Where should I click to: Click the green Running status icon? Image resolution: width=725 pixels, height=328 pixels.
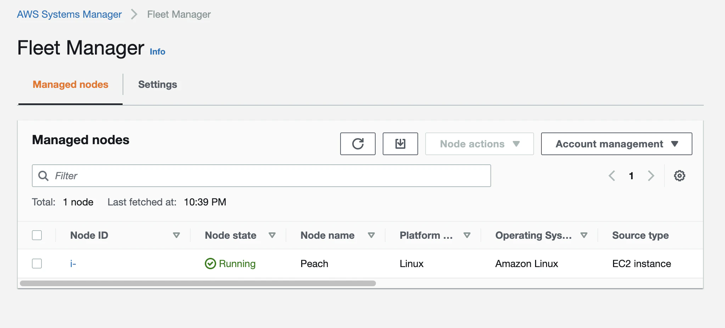tap(210, 264)
